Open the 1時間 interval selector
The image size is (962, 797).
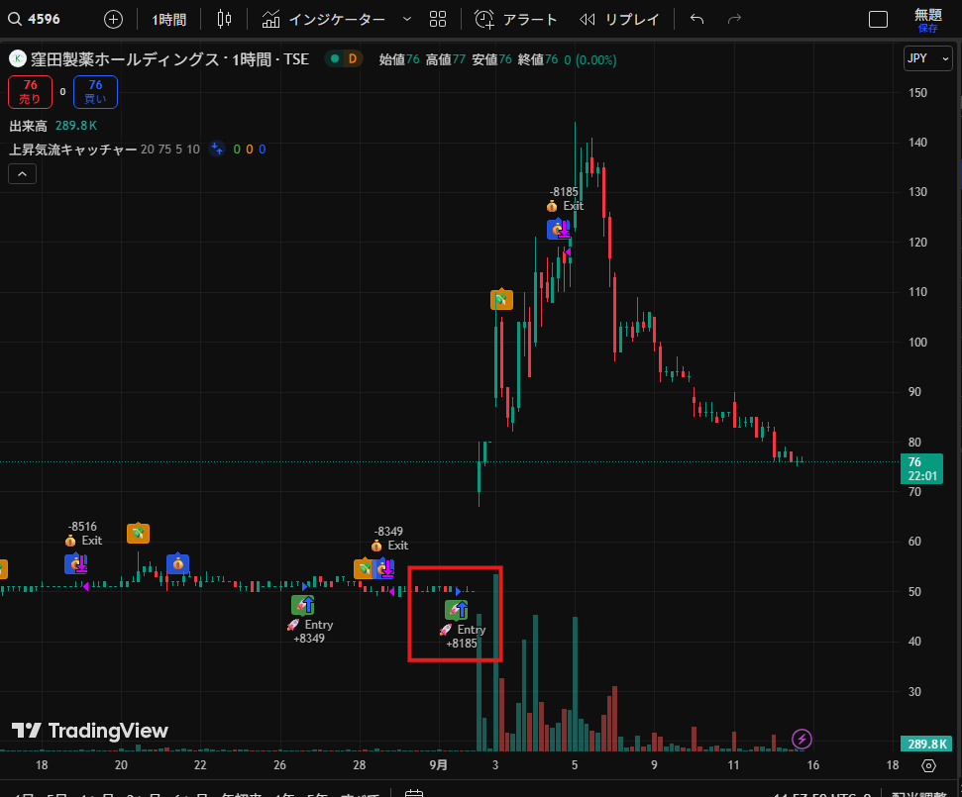168,20
